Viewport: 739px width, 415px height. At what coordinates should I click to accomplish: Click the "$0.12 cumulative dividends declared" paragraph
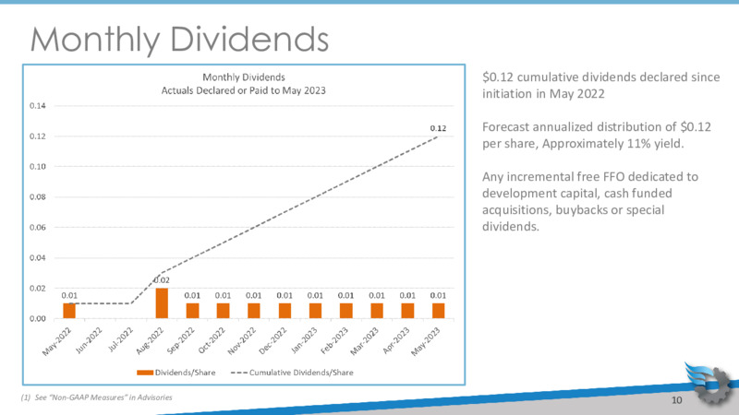[601, 85]
